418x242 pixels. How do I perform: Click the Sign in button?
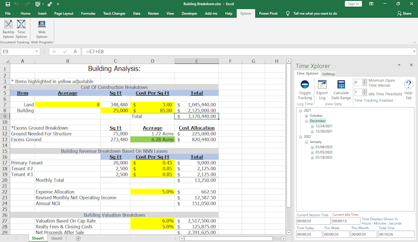[x=353, y=4]
